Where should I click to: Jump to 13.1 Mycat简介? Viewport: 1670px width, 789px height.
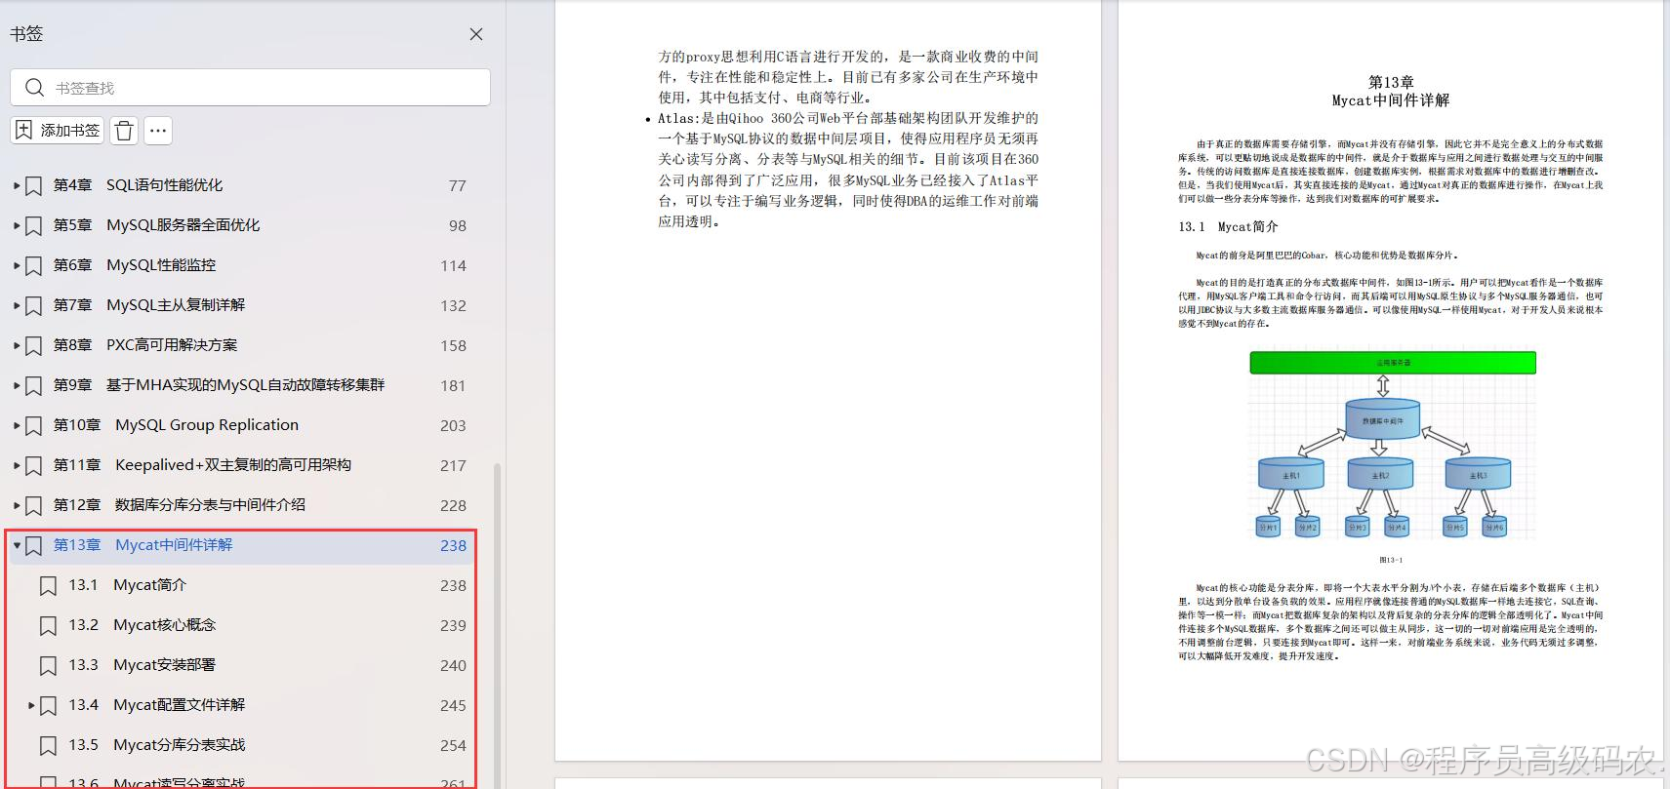(x=127, y=585)
